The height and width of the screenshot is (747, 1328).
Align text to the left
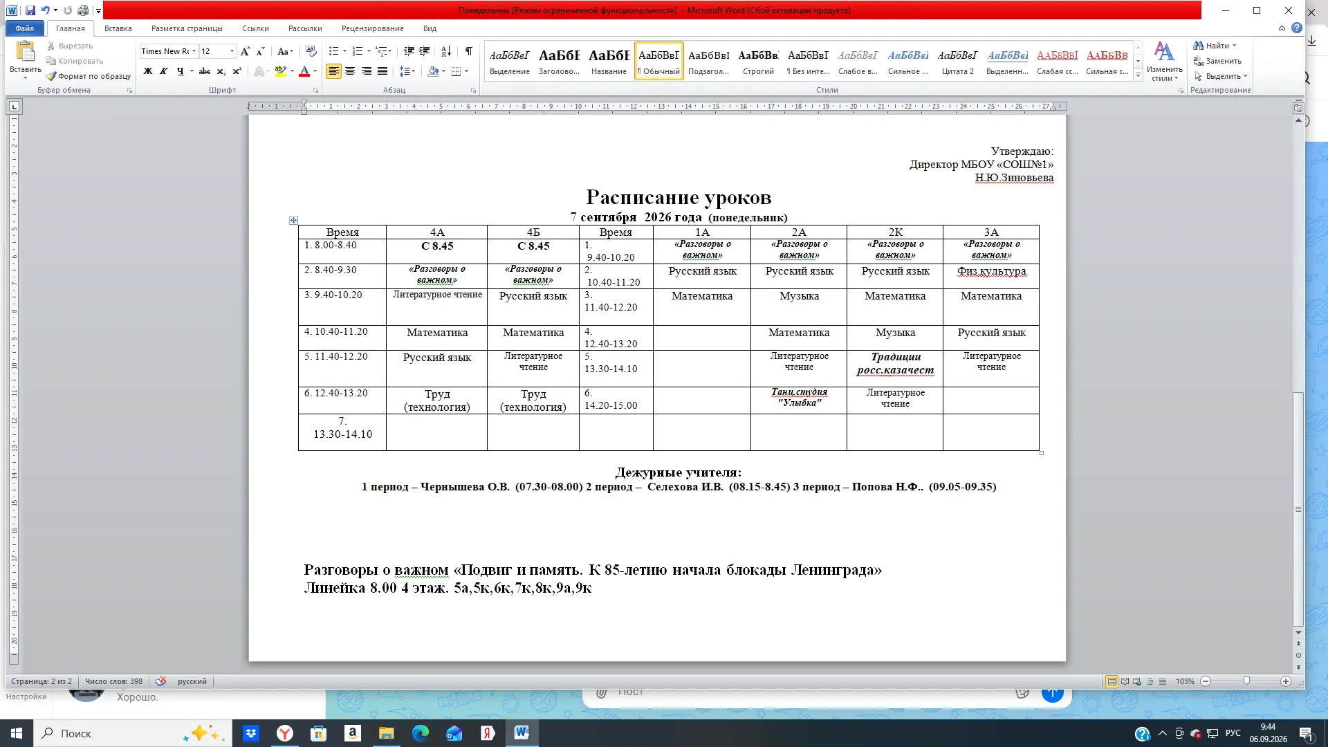coord(333,71)
